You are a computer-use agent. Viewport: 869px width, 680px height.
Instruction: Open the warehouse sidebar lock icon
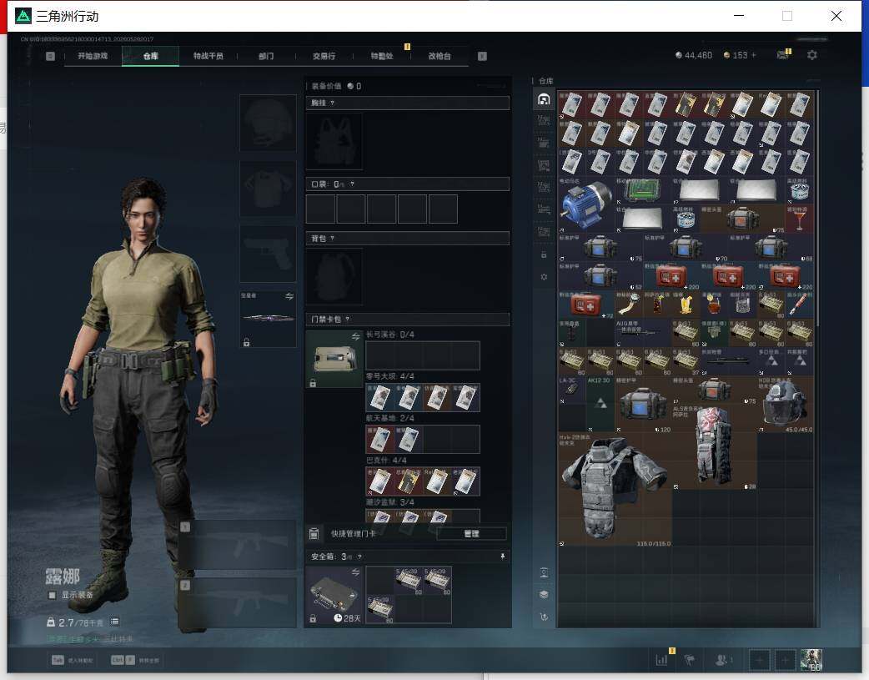[x=544, y=254]
